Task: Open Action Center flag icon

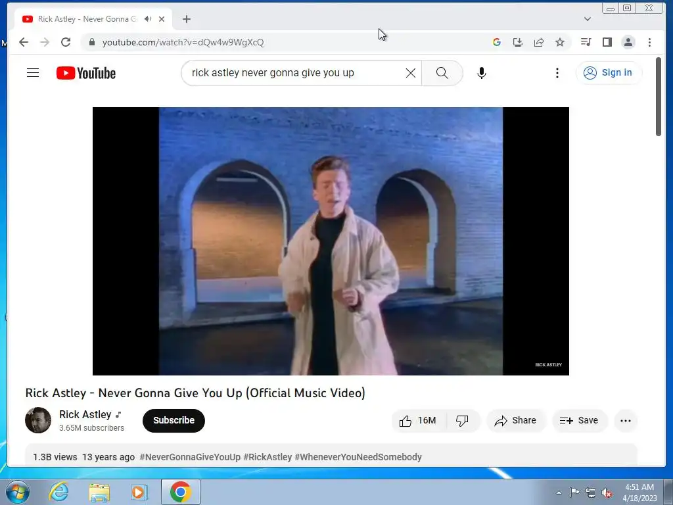Action: point(574,492)
